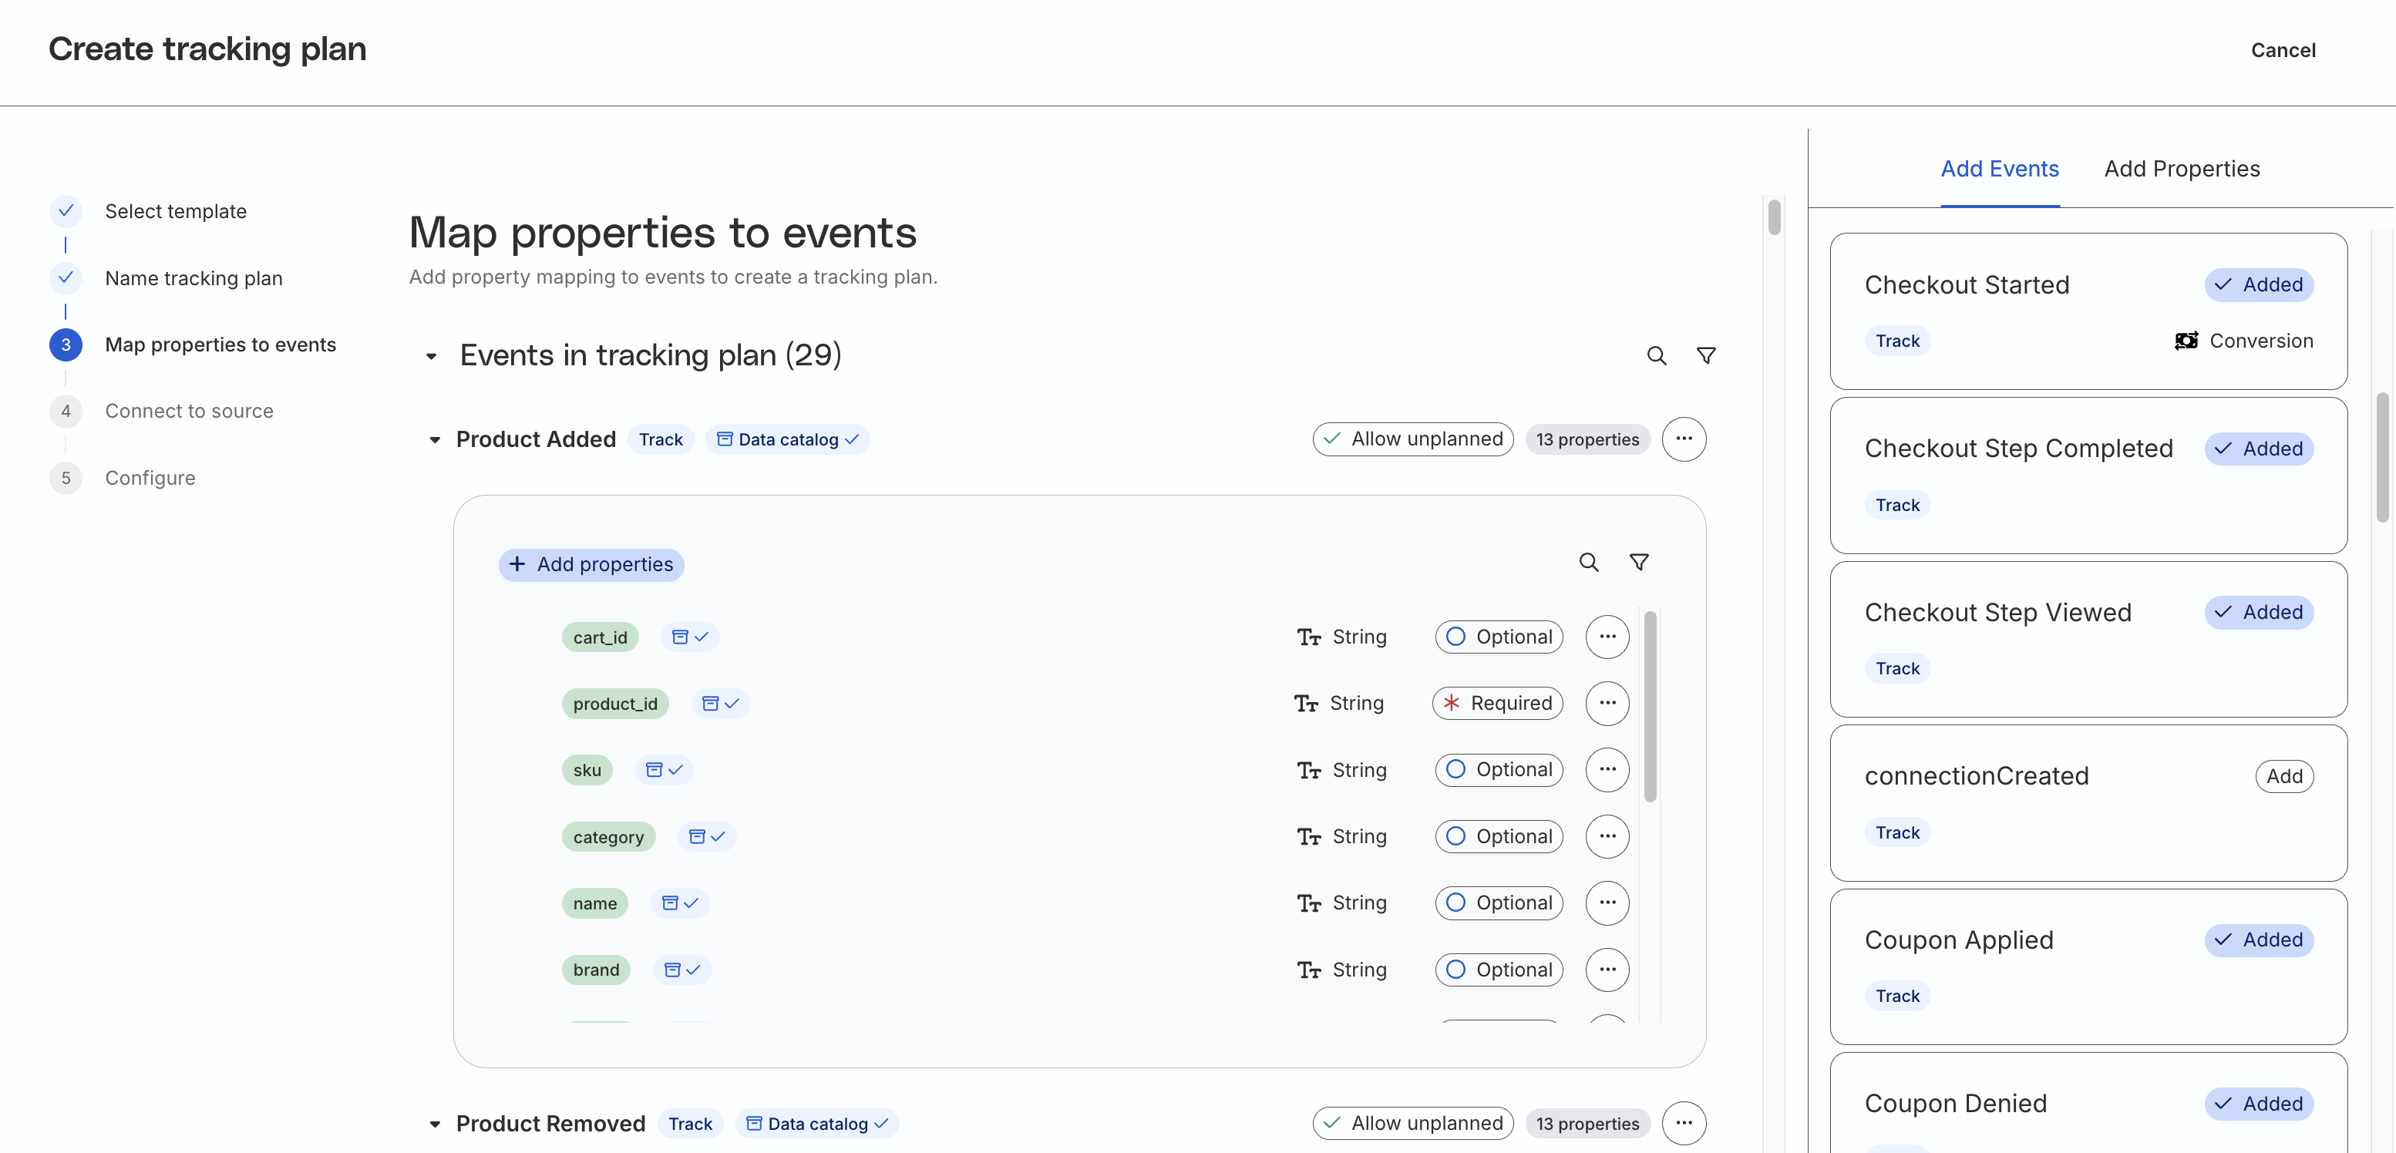Click the cart_id property tag

[x=600, y=637]
